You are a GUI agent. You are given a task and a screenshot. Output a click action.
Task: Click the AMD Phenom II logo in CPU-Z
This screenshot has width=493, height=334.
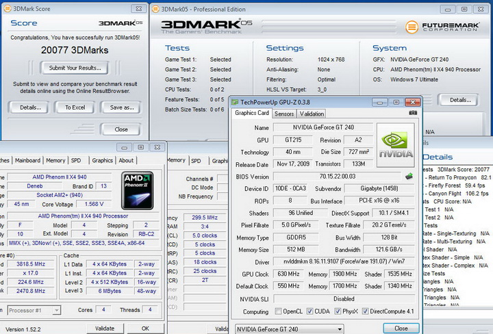coord(138,190)
